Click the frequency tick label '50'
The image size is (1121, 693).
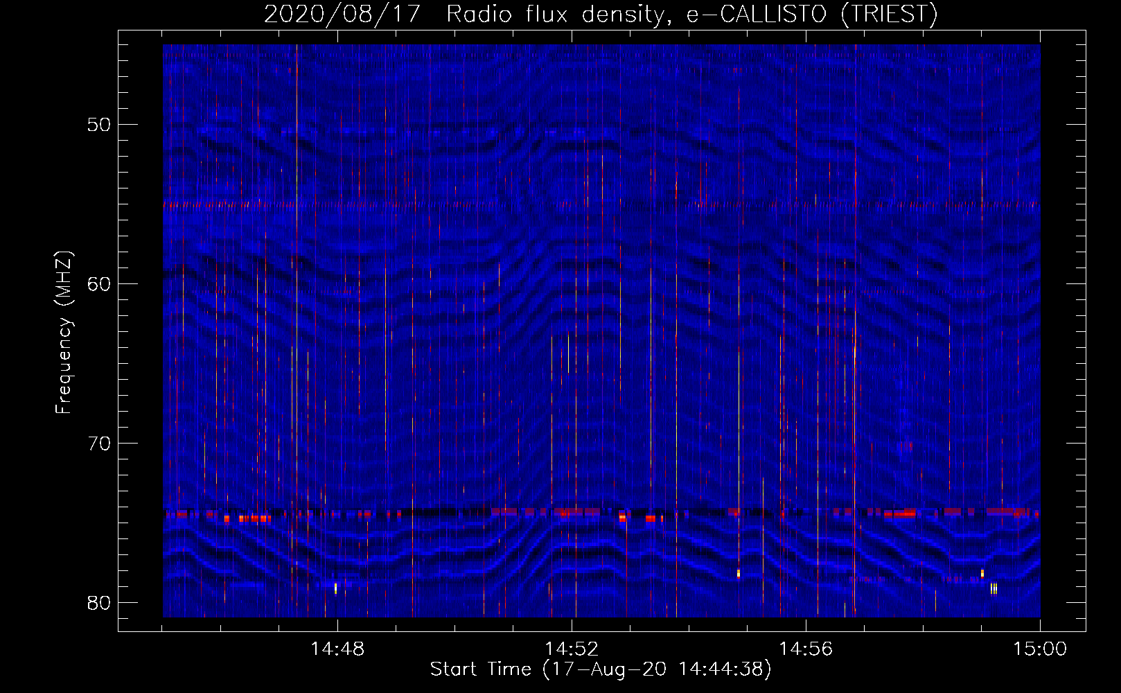99,125
